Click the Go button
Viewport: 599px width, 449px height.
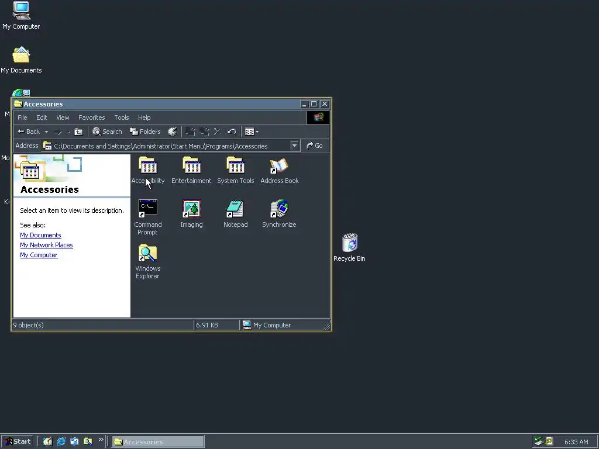point(315,146)
